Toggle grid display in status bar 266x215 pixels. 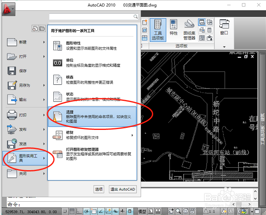[x=72, y=211]
